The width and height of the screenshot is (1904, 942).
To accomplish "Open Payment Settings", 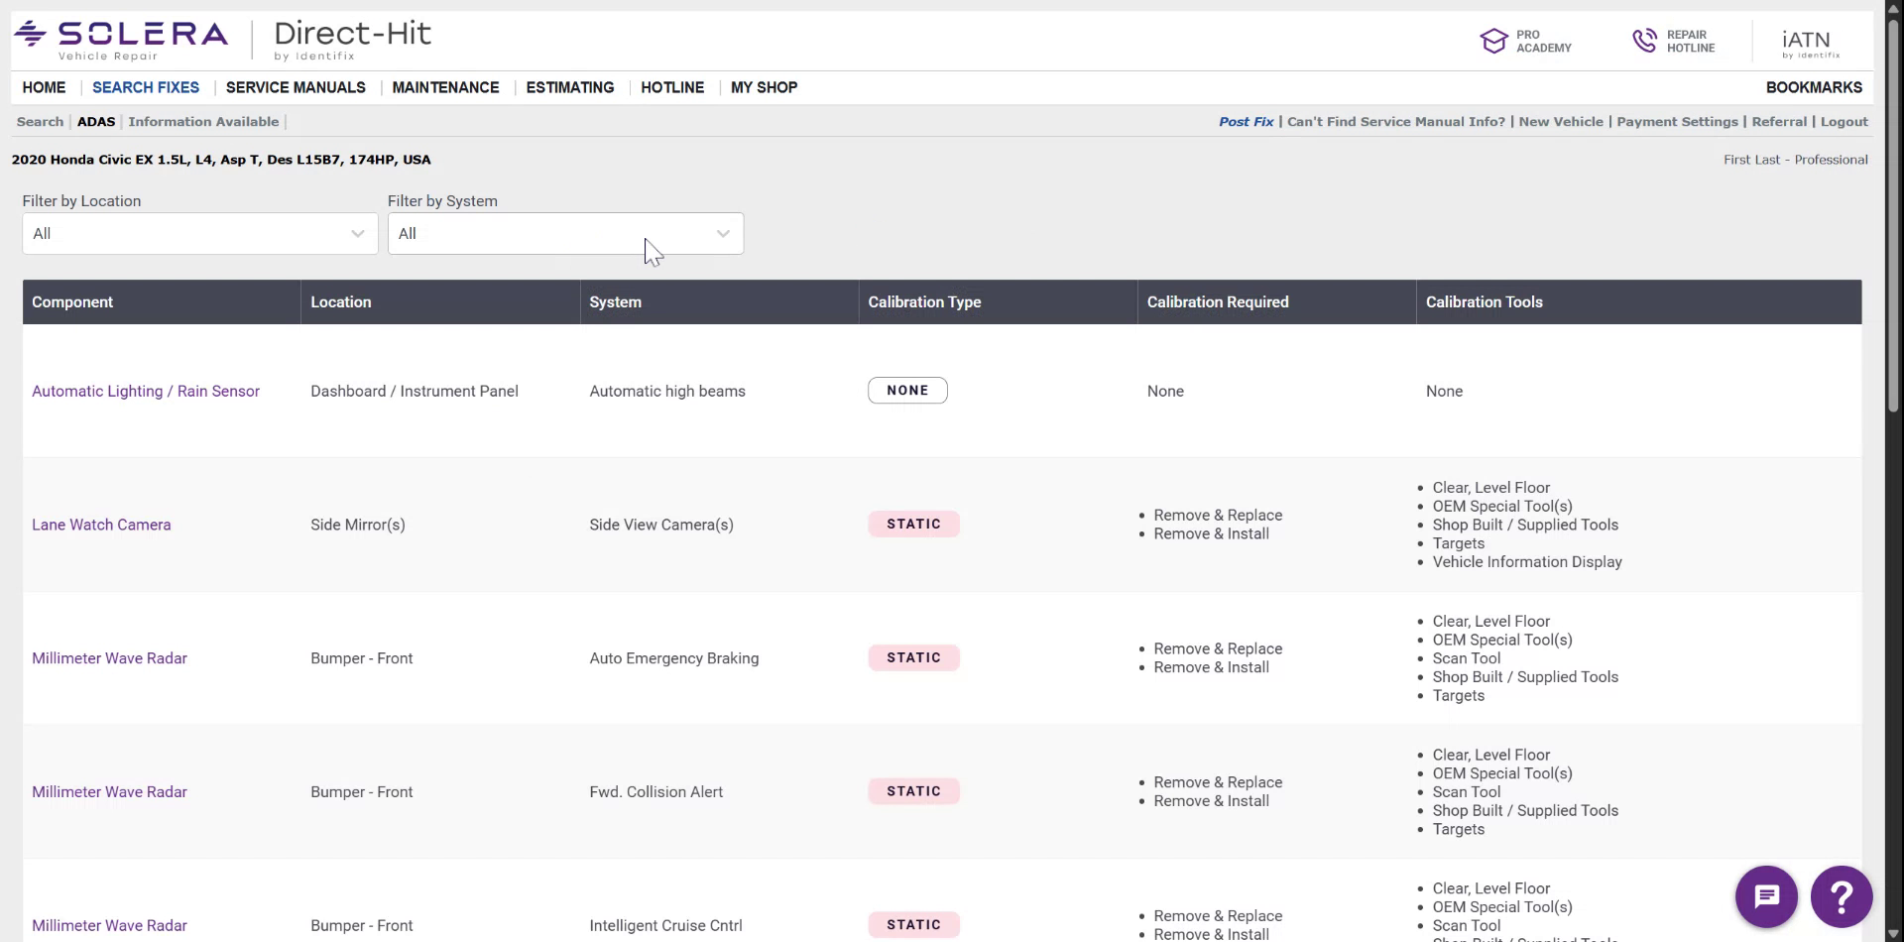I will pyautogui.click(x=1678, y=121).
